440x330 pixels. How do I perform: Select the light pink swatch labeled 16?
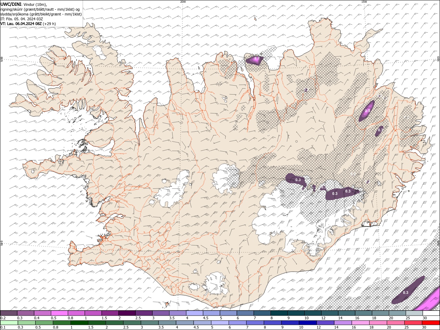coord(361,323)
